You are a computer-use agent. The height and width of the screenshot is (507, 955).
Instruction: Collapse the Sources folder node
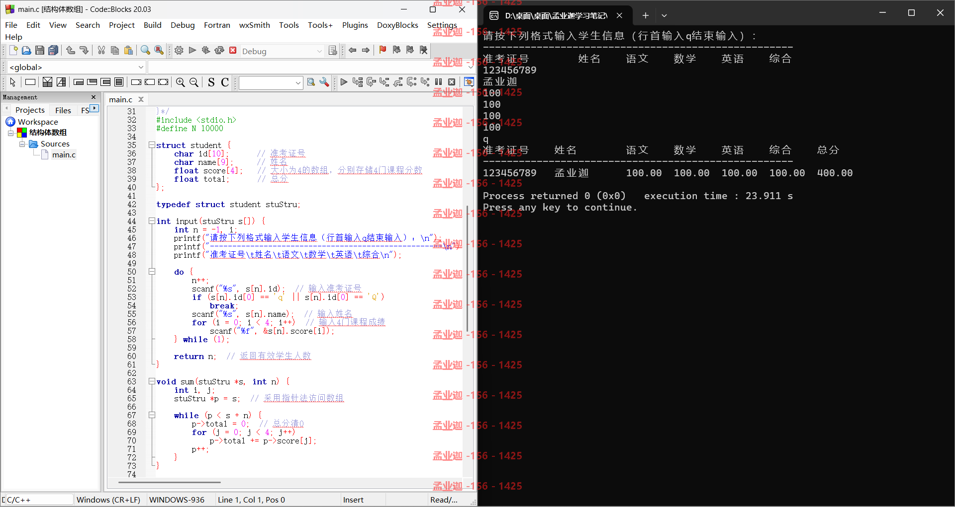[22, 144]
